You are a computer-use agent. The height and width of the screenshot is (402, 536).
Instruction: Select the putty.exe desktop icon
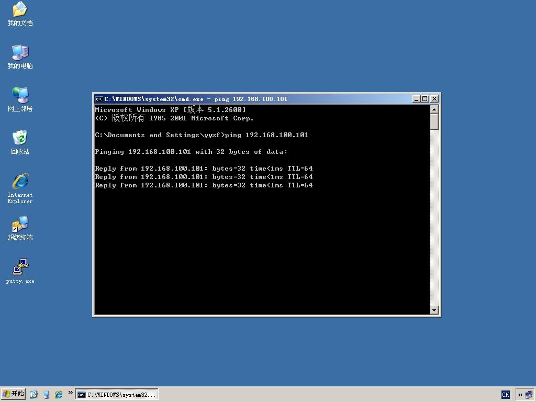(x=20, y=271)
